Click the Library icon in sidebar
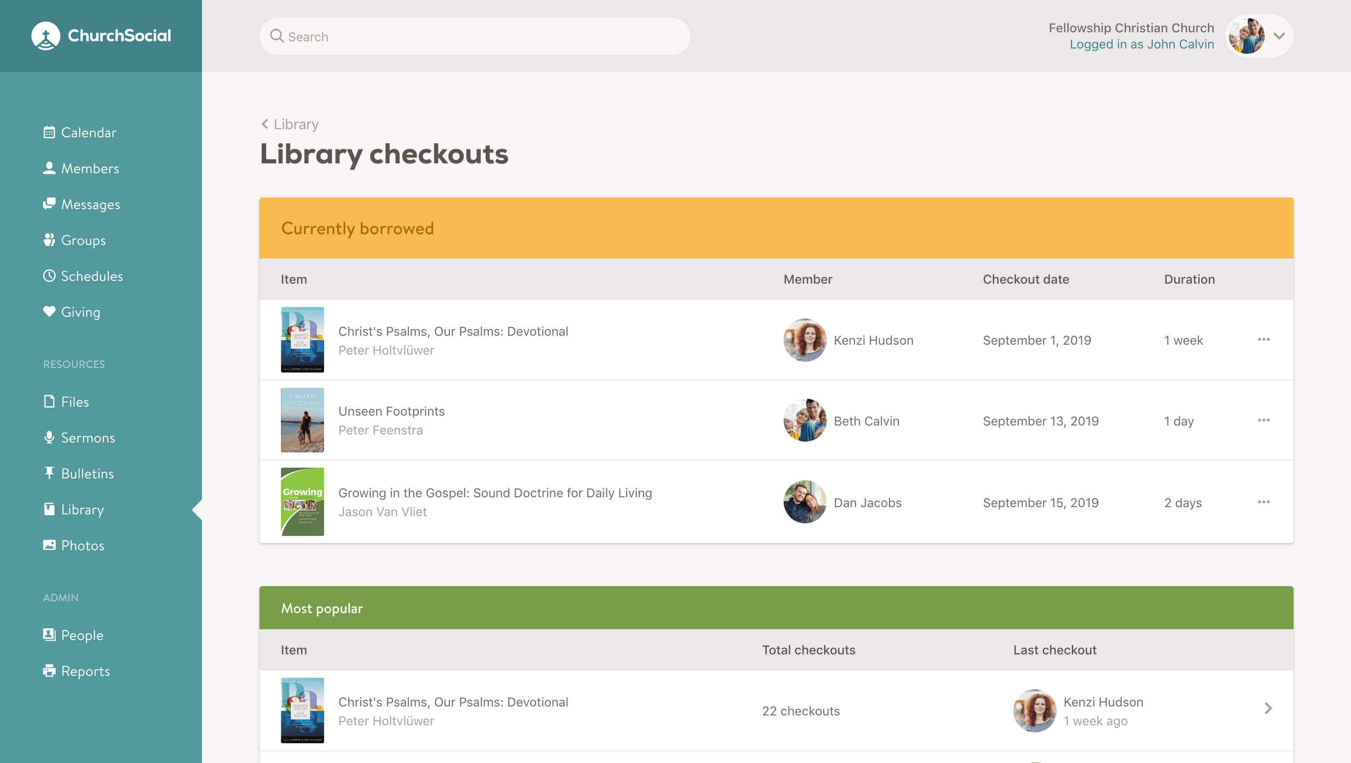The height and width of the screenshot is (763, 1351). pyautogui.click(x=48, y=509)
